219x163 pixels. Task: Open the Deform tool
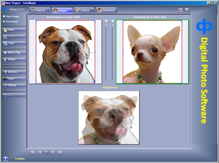click(14, 72)
